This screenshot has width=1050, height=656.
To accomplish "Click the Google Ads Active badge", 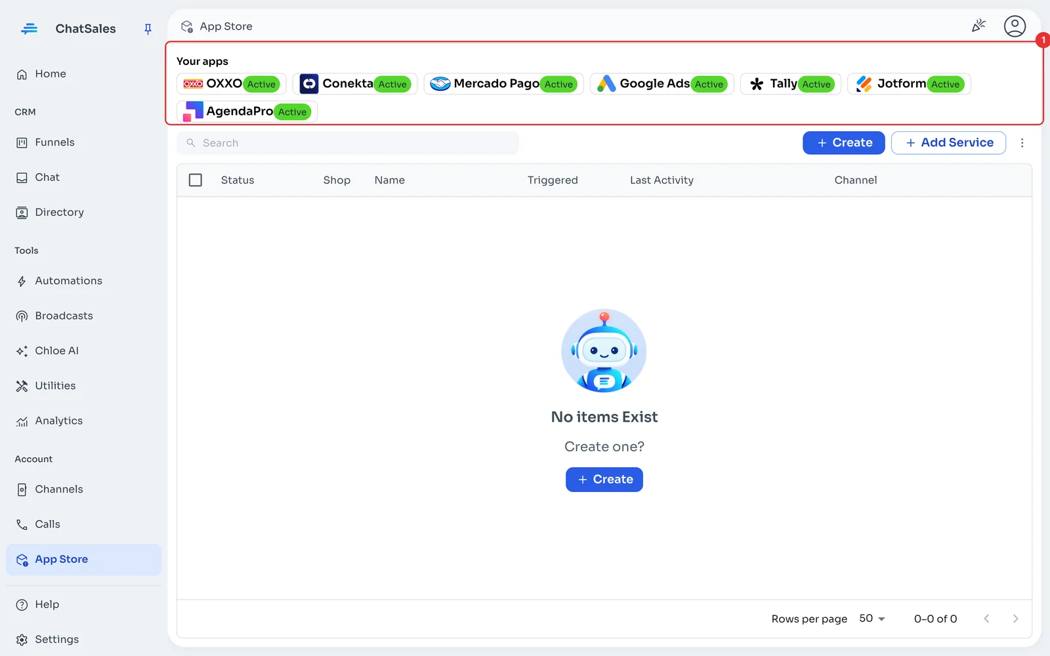I will (709, 85).
